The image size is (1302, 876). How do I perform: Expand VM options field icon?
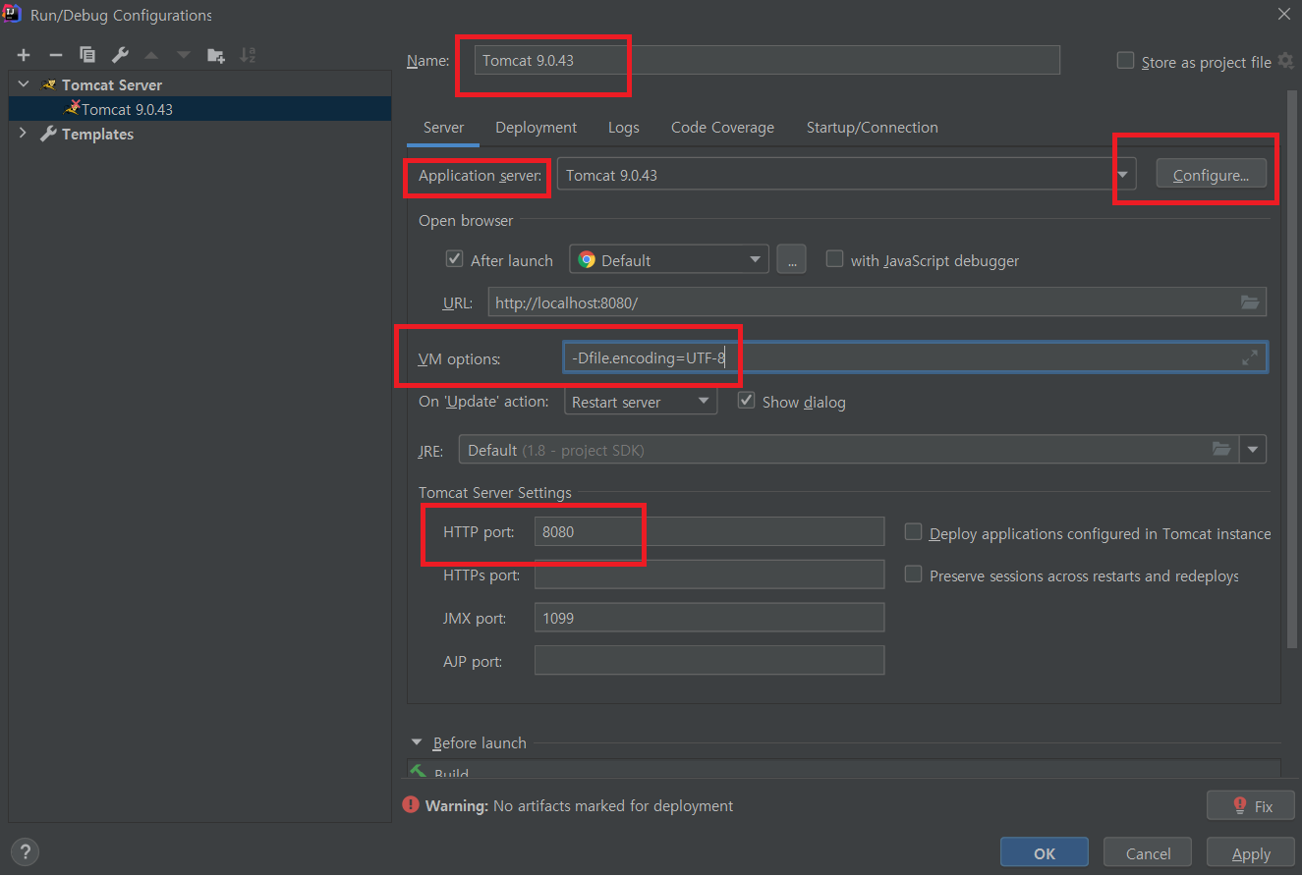click(1250, 357)
